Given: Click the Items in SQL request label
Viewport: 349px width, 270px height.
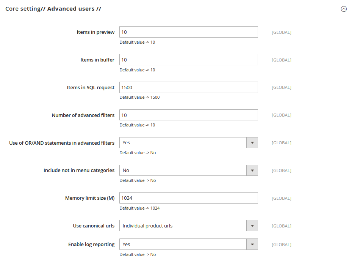Looking at the screenshot, I should point(91,87).
